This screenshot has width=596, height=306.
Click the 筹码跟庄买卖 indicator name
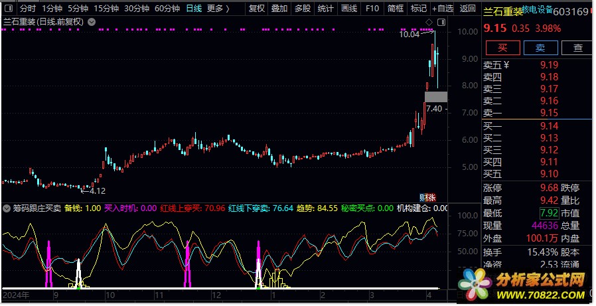37,208
